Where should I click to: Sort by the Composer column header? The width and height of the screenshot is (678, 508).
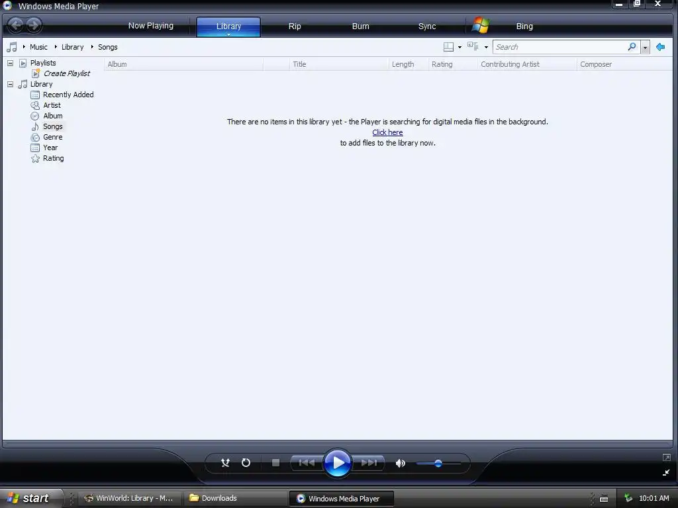(624, 64)
